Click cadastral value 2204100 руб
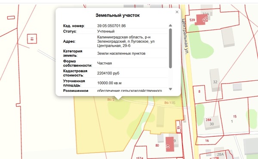The width and height of the screenshot is (258, 159). 108,73
